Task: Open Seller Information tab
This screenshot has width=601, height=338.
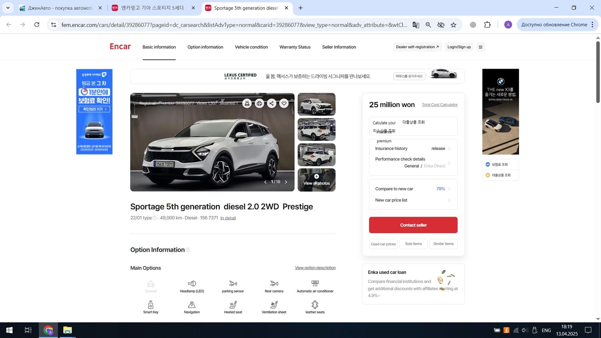Action: 339,47
